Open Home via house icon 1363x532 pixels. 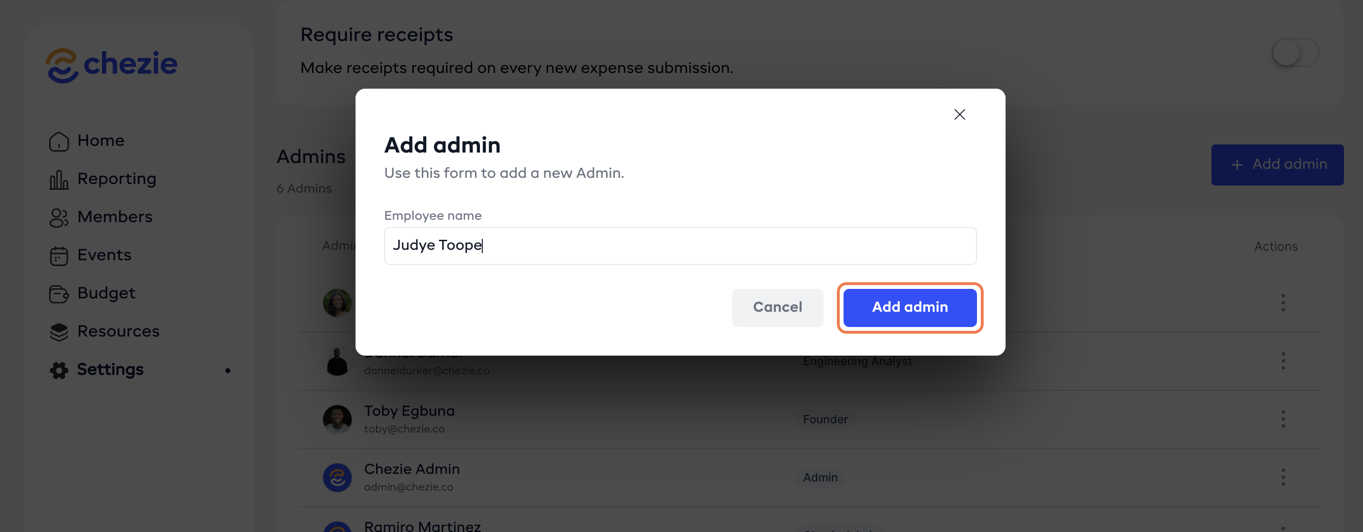point(59,141)
